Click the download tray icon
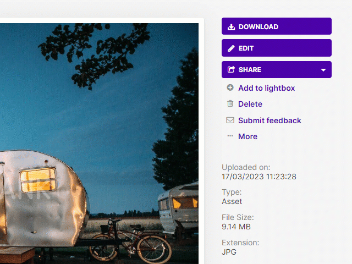The height and width of the screenshot is (264, 352). (231, 27)
